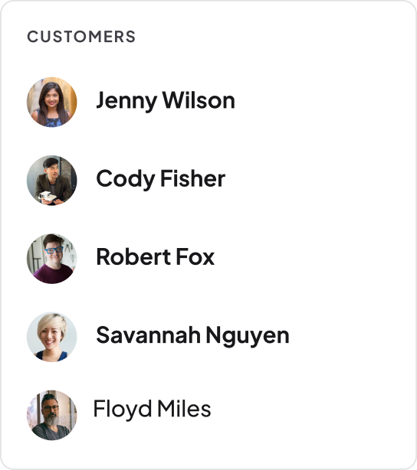Screen dimensions: 417x470
Task: Select the Robert Fox name label
Action: tap(155, 257)
